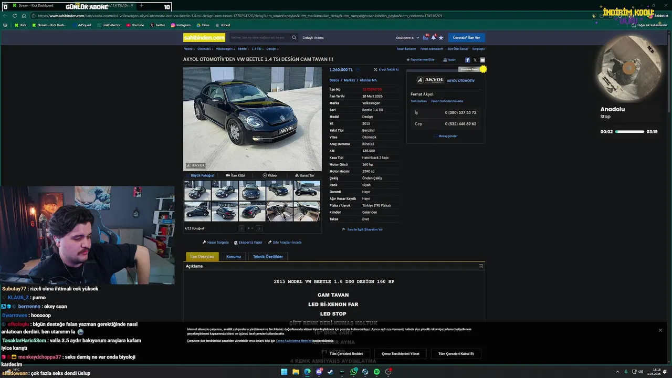Collapse the Açıklama section

[x=481, y=266]
